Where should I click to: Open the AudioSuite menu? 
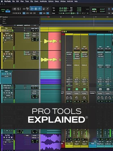click(43, 1)
